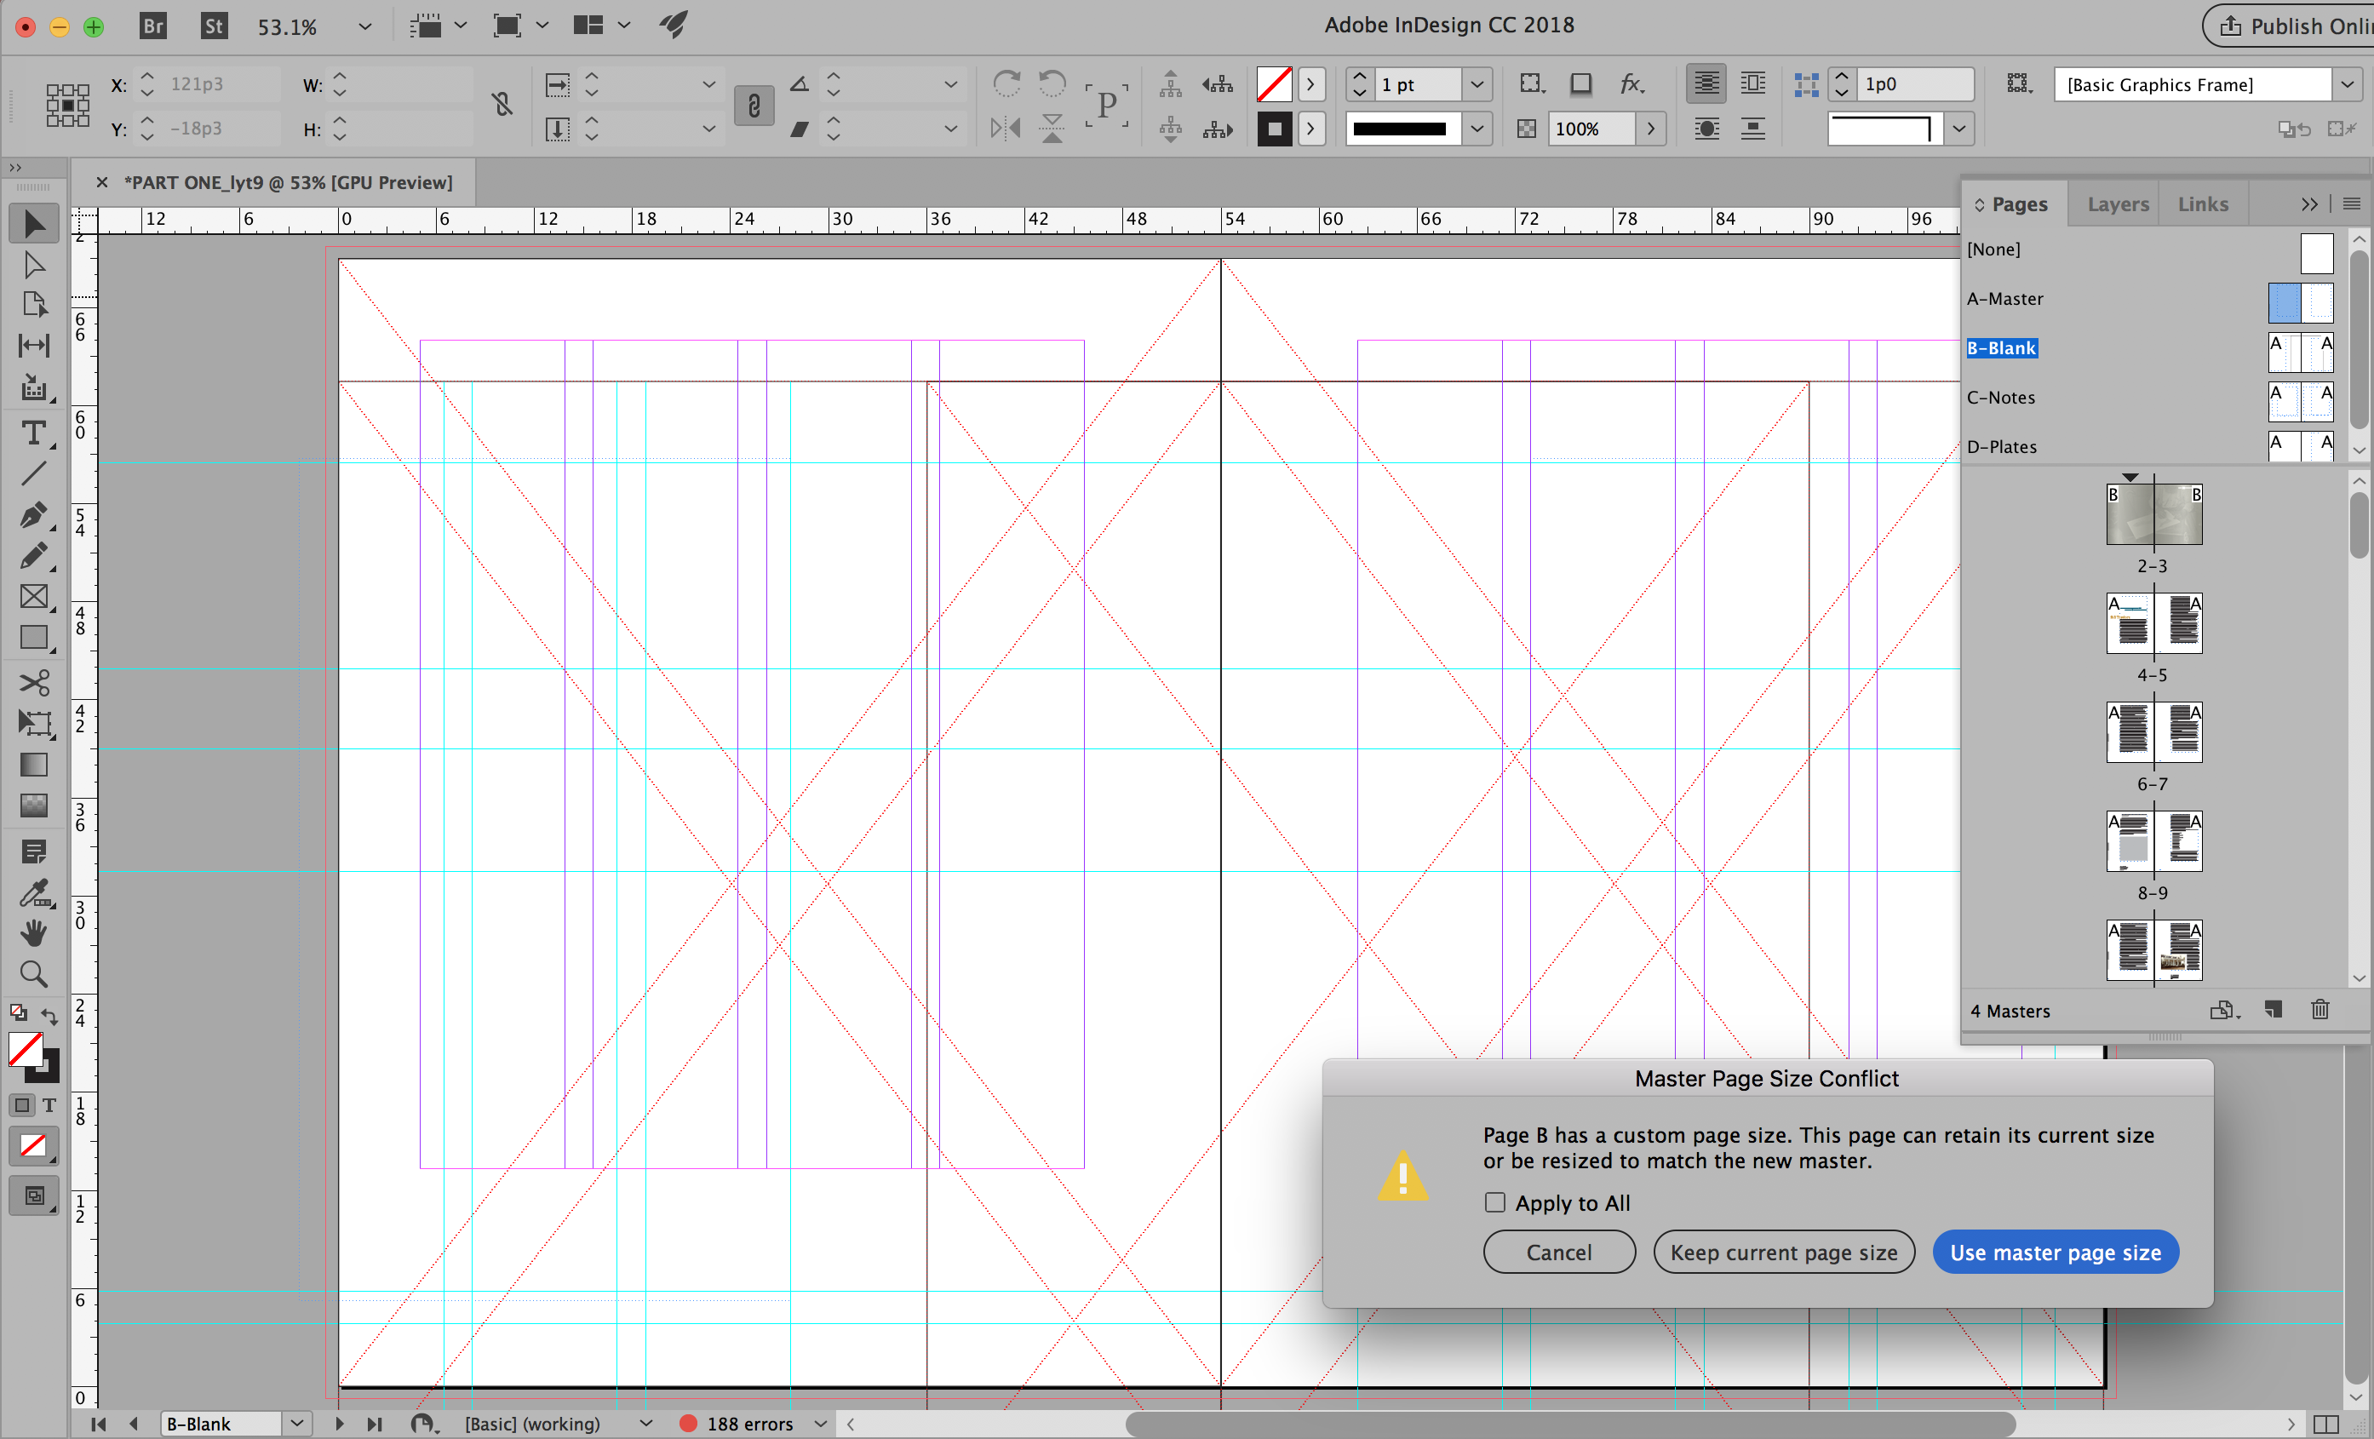
Task: Enable the Apply to All checkbox
Action: point(1494,1202)
